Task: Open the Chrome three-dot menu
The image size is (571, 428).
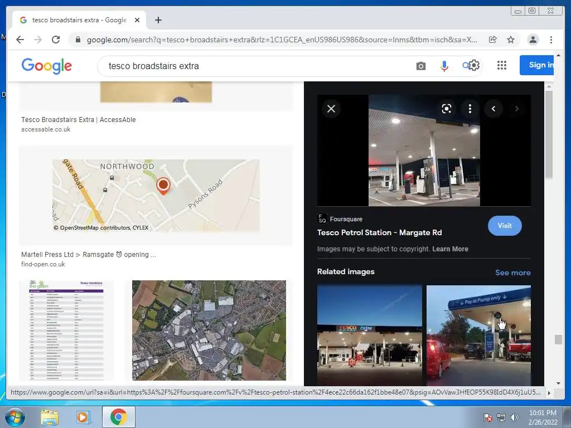Action: (x=551, y=40)
